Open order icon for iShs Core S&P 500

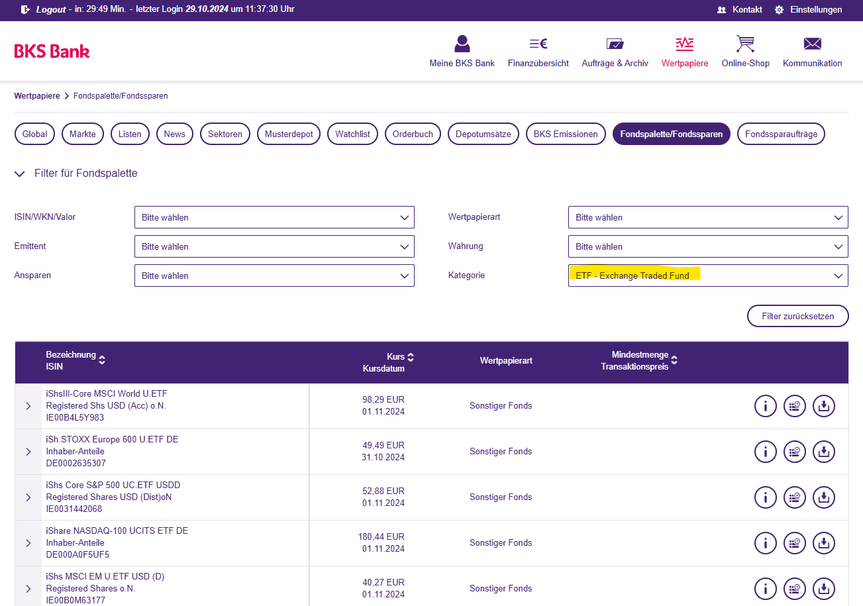tap(795, 497)
